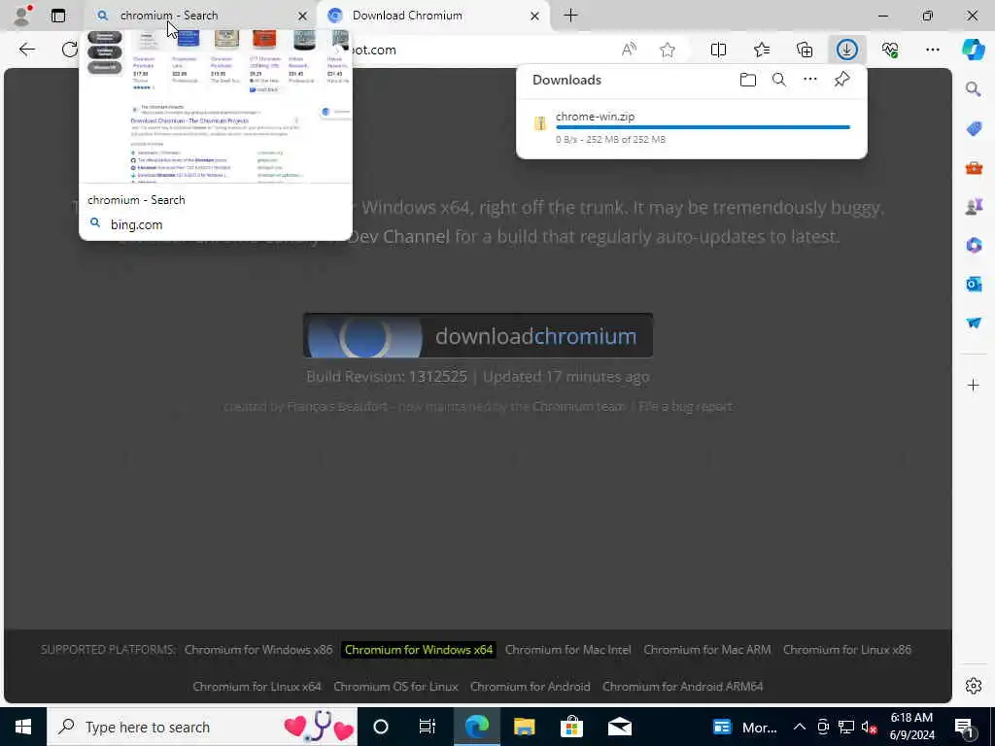Click the chrome-win.zip progress bar
This screenshot has height=746, width=995.
click(703, 127)
